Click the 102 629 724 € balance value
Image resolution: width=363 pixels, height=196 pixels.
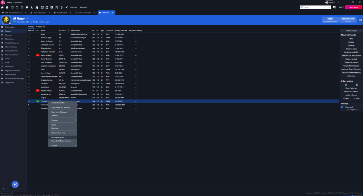(348, 19)
